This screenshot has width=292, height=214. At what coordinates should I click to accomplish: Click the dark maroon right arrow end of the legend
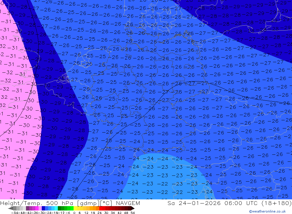click(132, 208)
